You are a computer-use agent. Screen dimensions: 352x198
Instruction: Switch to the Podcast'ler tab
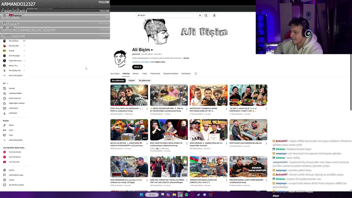click(155, 74)
